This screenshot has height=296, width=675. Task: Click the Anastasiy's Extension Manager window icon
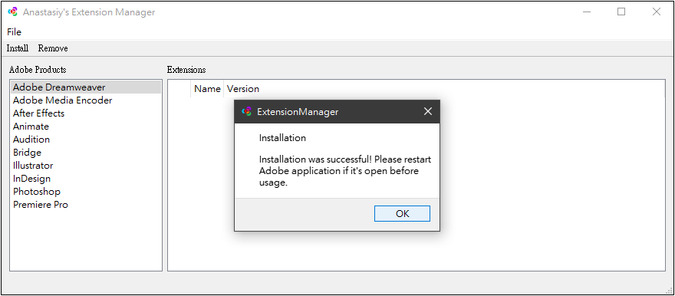[x=13, y=12]
